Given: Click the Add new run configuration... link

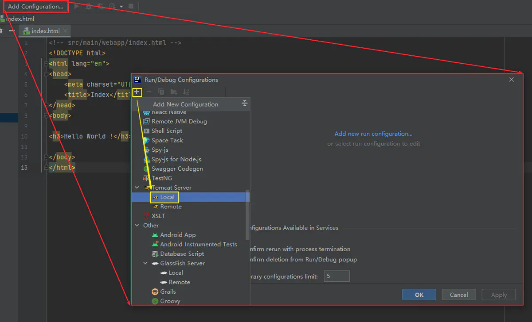Looking at the screenshot, I should point(373,134).
